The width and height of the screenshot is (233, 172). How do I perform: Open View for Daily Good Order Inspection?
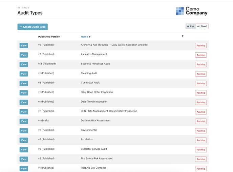[24, 93]
